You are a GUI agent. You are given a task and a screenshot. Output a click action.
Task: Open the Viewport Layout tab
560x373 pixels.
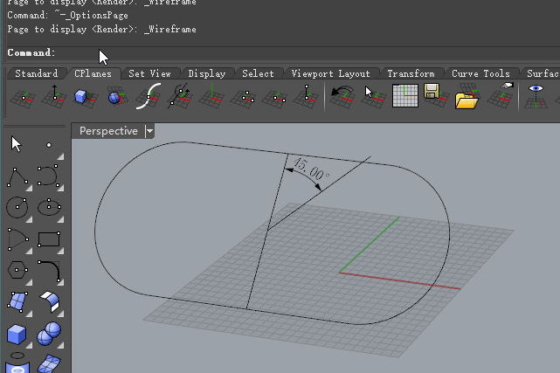coord(331,73)
